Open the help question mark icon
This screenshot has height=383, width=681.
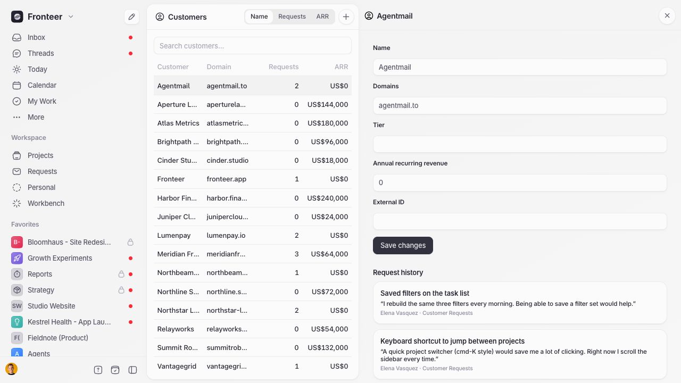coord(98,370)
